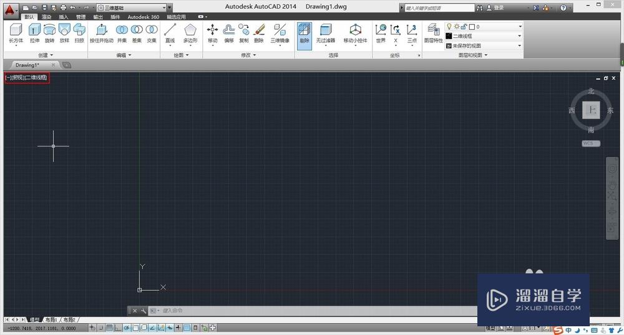Select the 扫掠 (Sweep) tool

pyautogui.click(x=79, y=34)
